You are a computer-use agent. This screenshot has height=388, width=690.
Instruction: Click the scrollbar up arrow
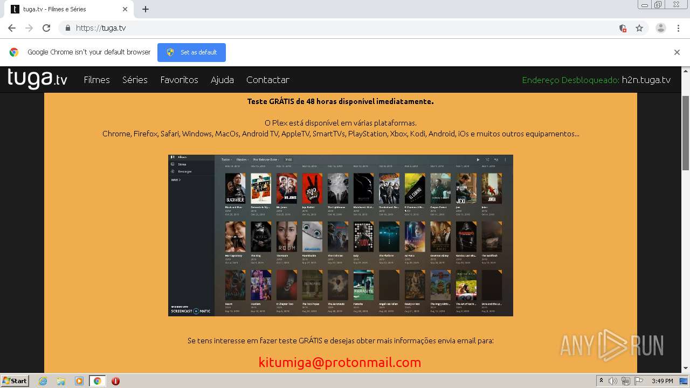[686, 71]
